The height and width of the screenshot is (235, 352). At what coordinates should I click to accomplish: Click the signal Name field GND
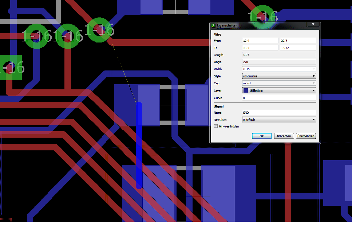(x=279, y=113)
